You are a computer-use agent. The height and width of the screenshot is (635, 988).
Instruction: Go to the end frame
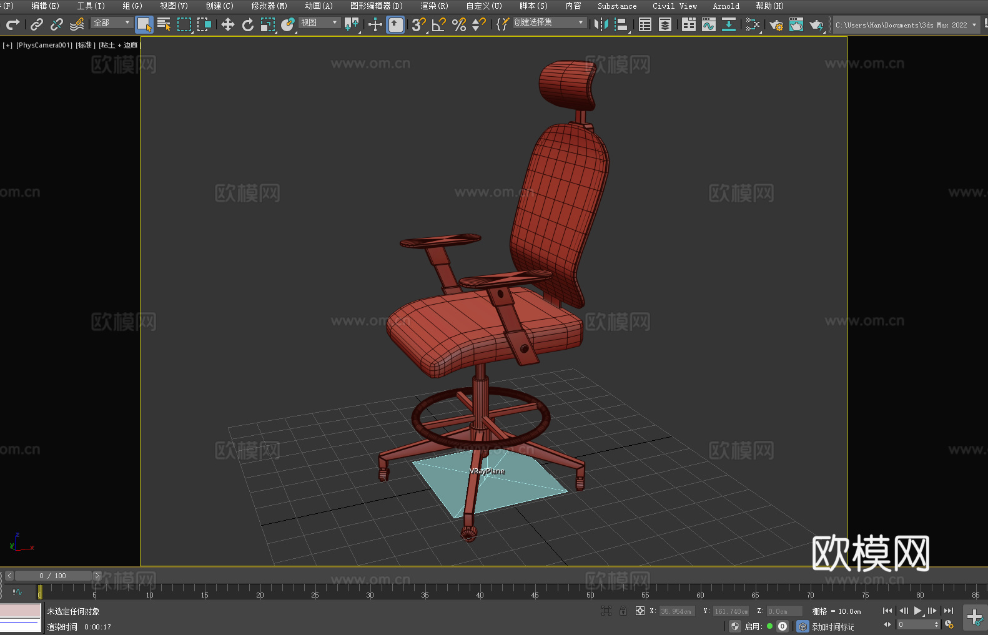pos(949,611)
